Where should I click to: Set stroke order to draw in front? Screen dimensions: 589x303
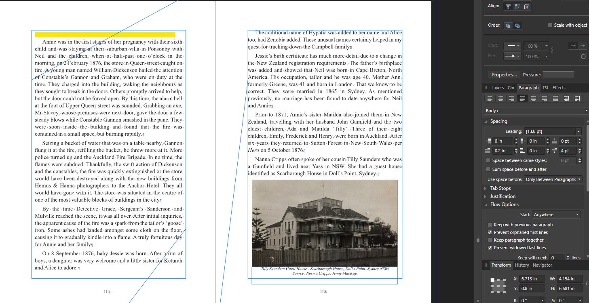tap(517, 25)
